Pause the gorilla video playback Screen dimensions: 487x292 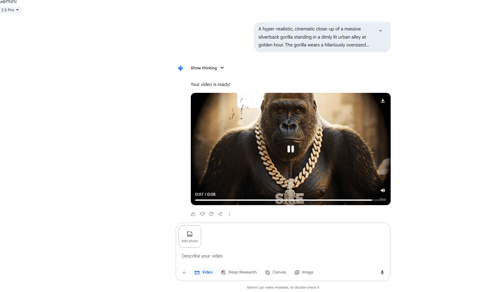point(291,149)
